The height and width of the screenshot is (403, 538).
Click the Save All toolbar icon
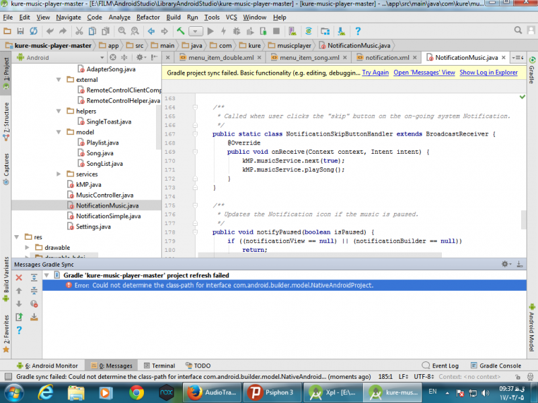coord(20,31)
